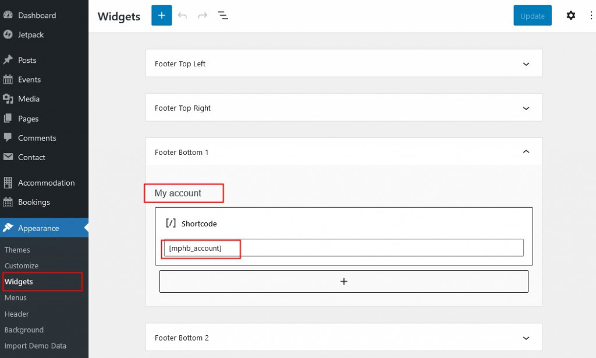Open the List View document overview icon
This screenshot has height=358, width=596.
coord(223,16)
